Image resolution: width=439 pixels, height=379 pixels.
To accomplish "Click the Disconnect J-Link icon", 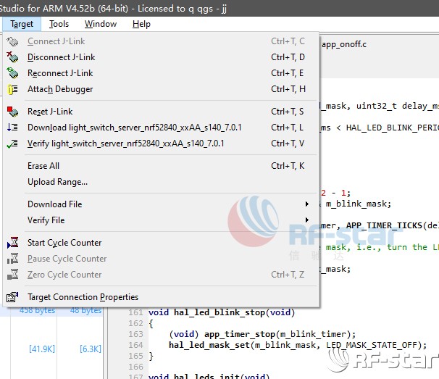I will (12, 57).
